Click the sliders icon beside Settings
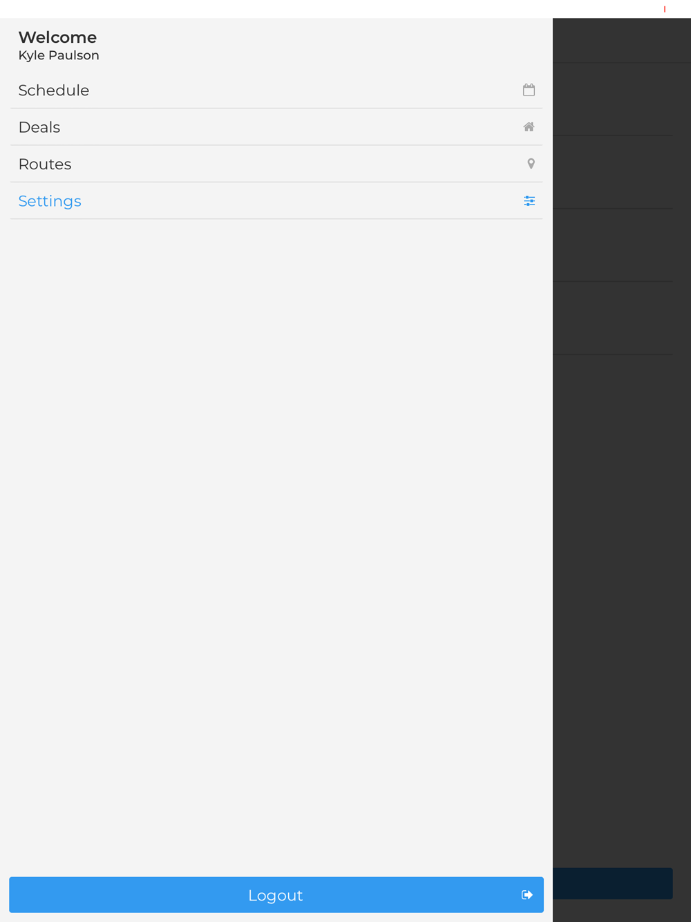Image resolution: width=691 pixels, height=922 pixels. click(529, 201)
